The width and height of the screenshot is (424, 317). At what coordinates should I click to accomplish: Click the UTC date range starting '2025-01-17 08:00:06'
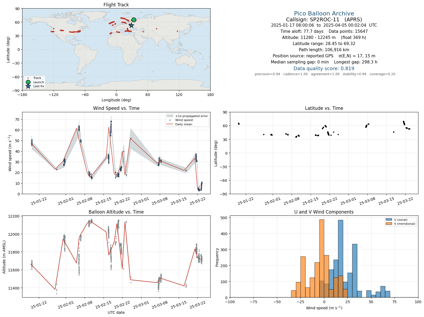point(324,25)
